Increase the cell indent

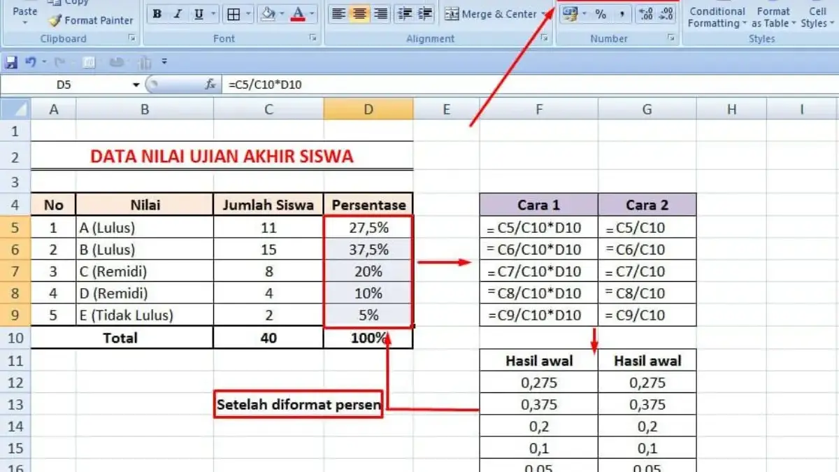[425, 14]
